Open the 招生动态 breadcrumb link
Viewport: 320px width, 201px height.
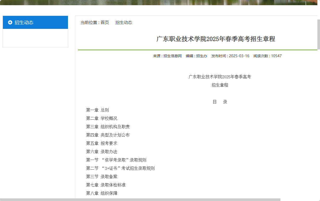click(x=124, y=22)
